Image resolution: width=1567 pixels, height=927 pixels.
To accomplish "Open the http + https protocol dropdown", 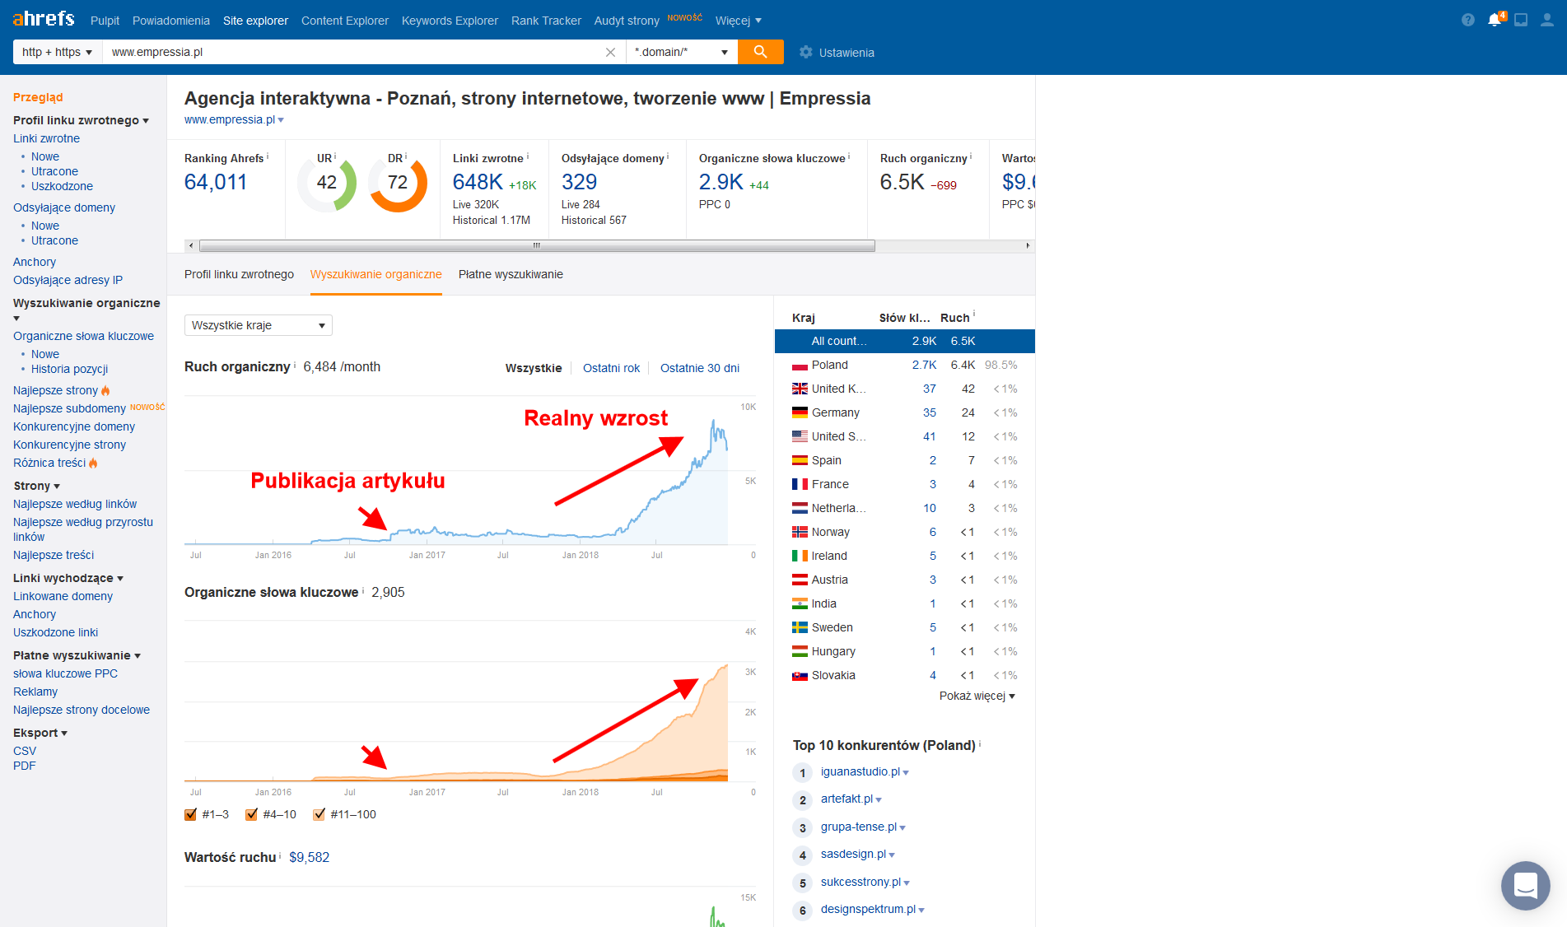I will point(58,52).
